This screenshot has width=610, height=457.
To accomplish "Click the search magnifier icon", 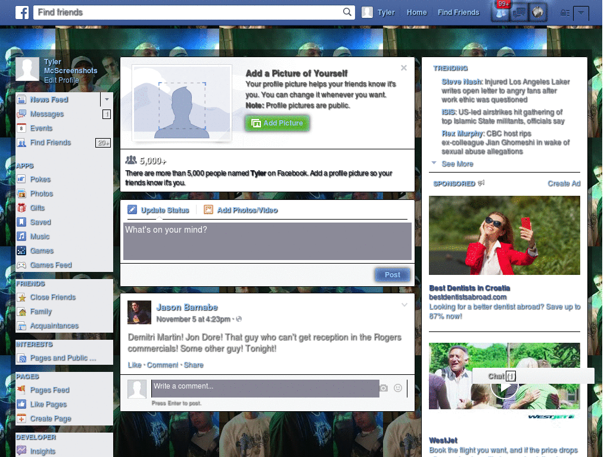I will [x=347, y=12].
